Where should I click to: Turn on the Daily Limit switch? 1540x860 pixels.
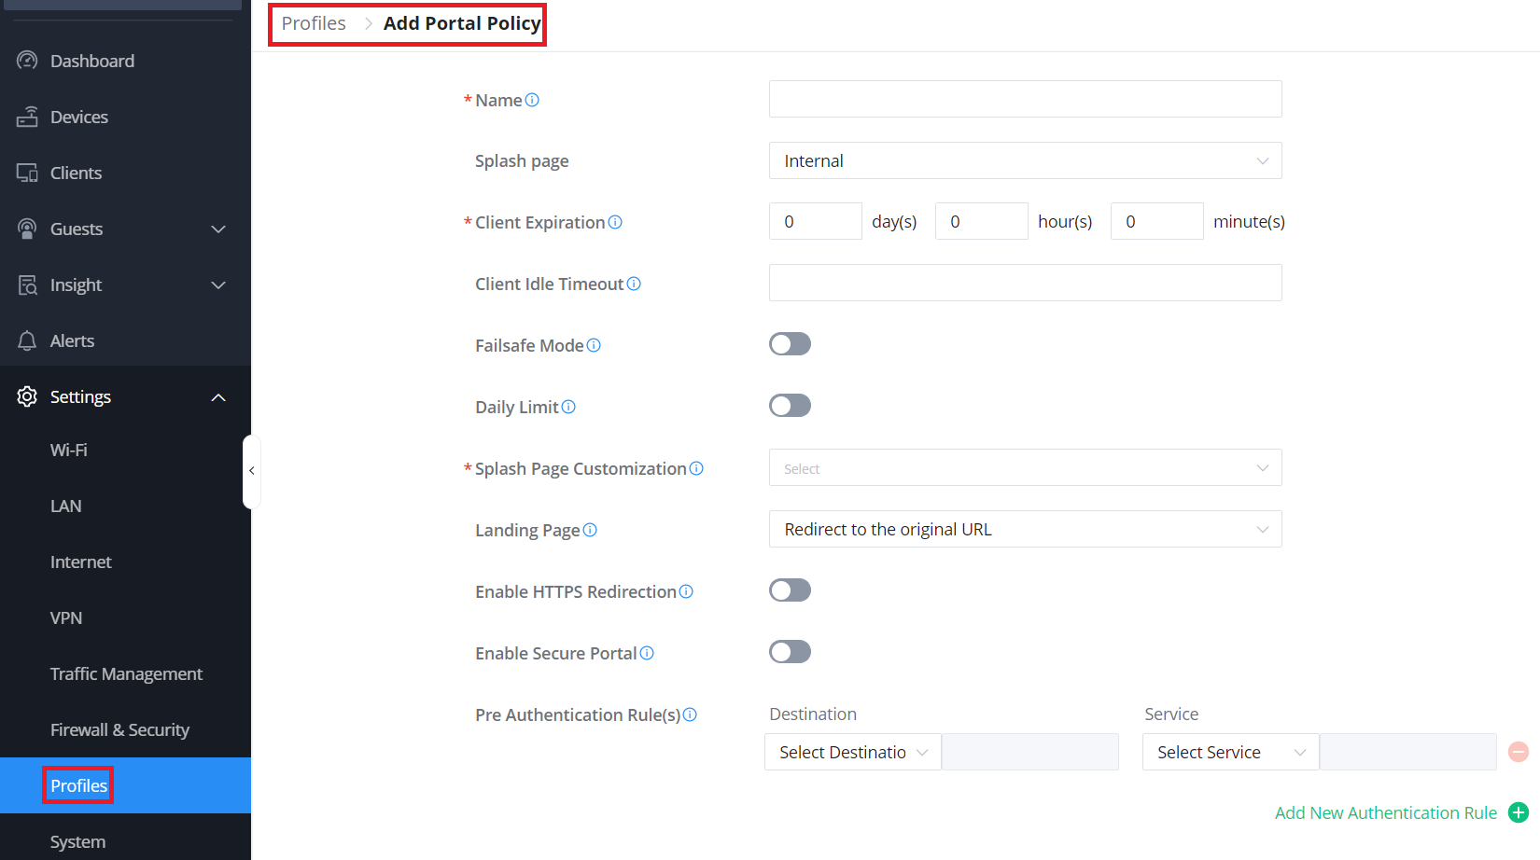click(790, 405)
